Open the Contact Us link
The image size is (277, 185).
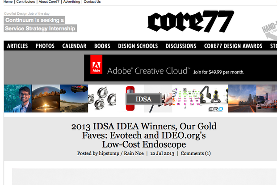point(92,2)
